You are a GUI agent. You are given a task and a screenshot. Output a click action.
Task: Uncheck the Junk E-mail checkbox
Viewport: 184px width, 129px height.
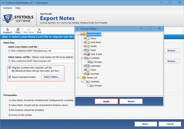tap(85, 54)
